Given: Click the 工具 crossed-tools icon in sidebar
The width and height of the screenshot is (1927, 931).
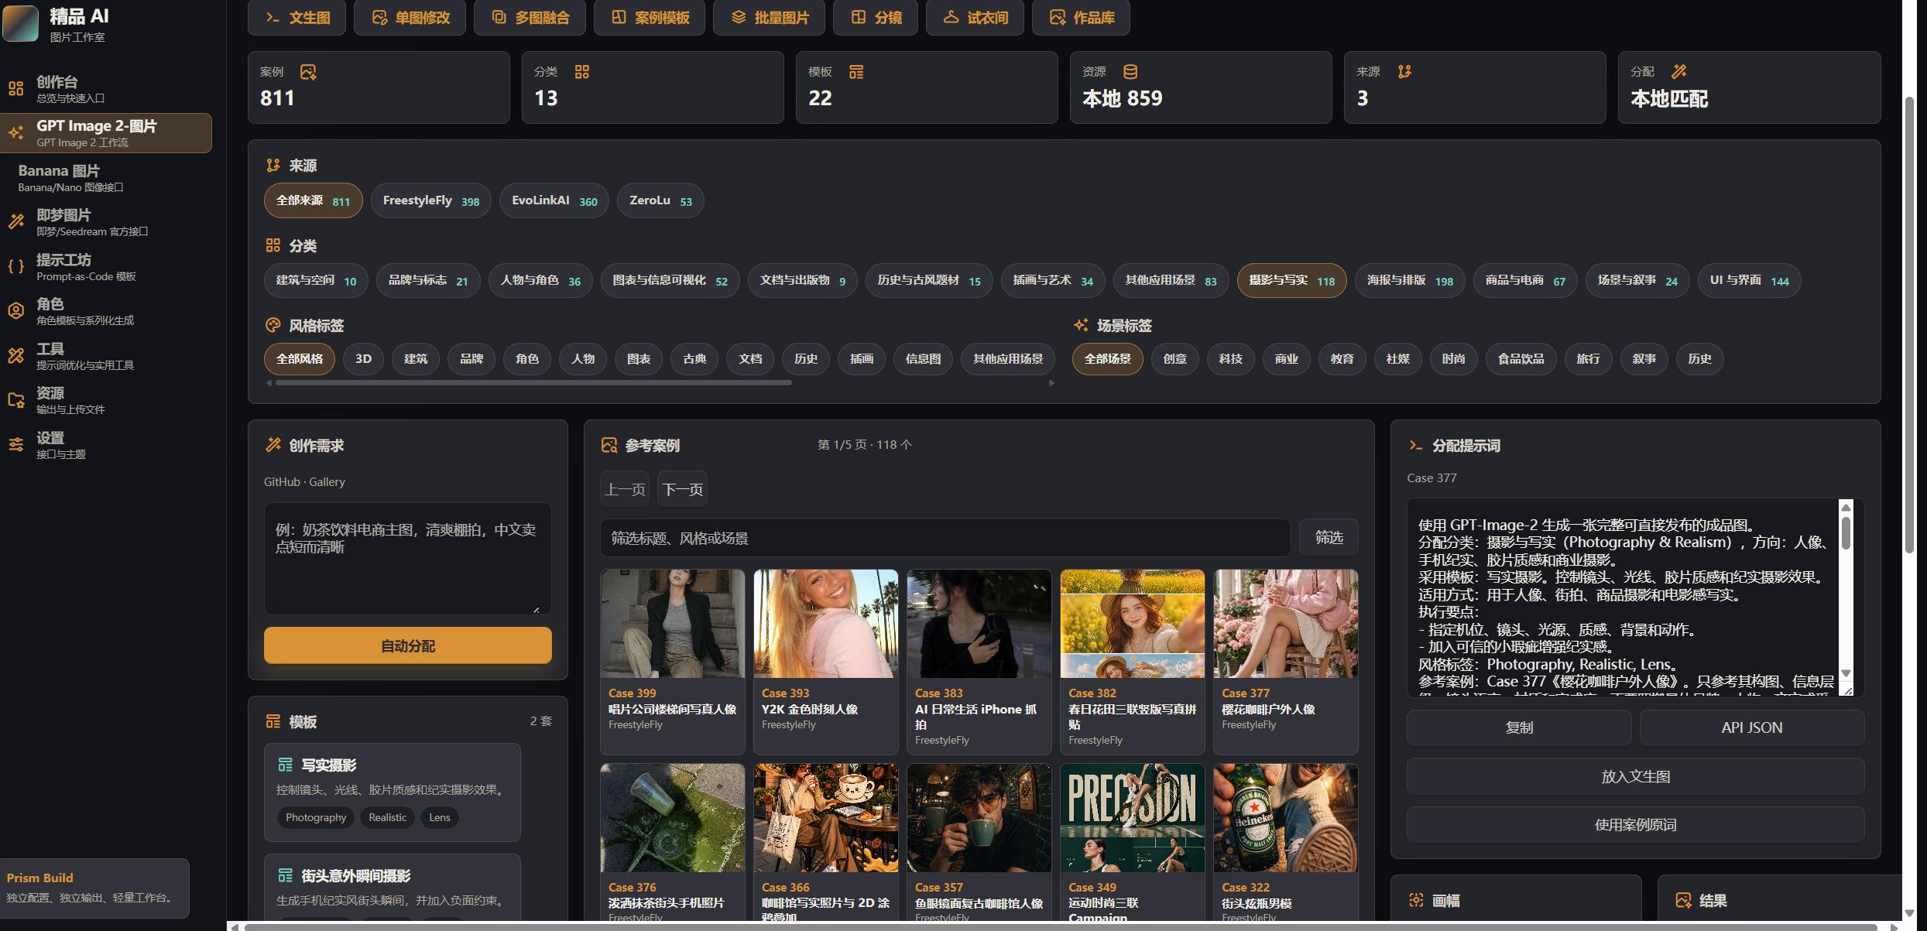Looking at the screenshot, I should click(x=15, y=355).
